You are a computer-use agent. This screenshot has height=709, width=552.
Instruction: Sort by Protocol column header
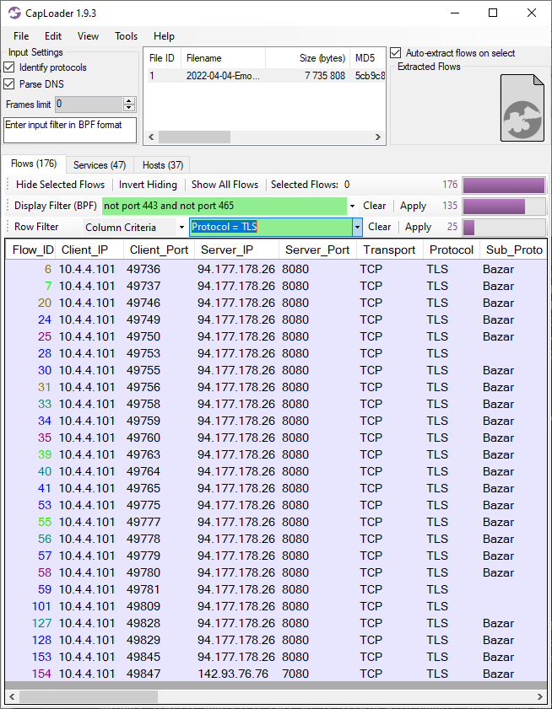(452, 250)
